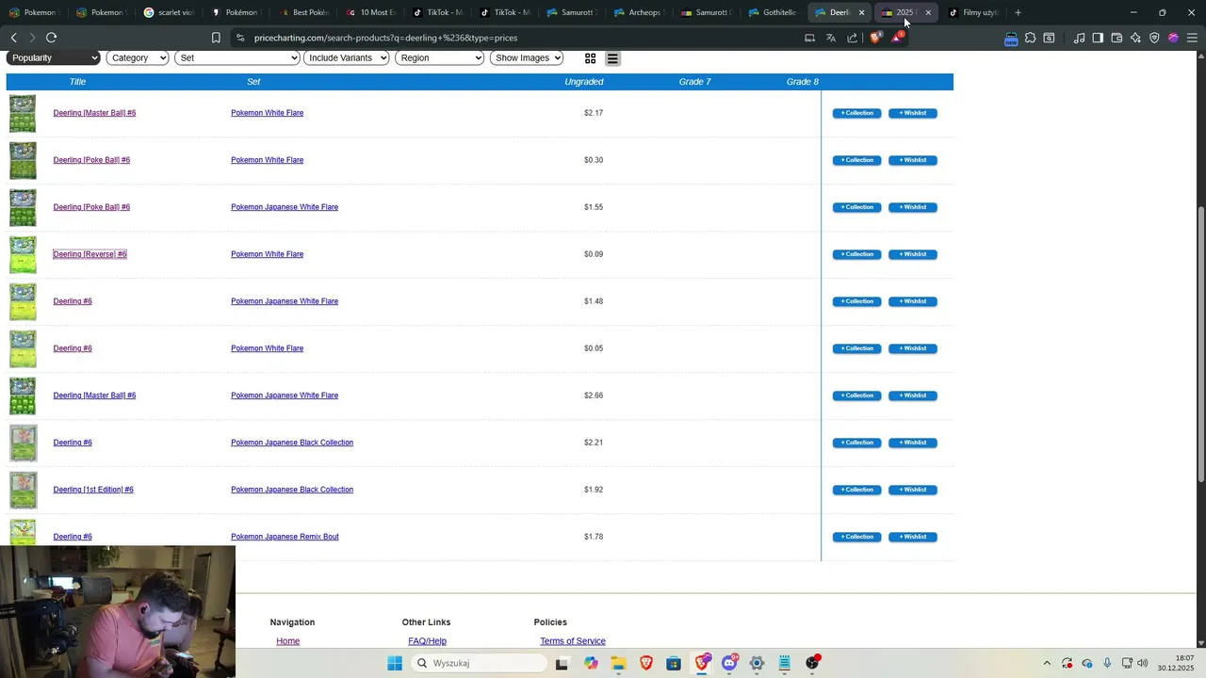Open the first Pokemon Japanese Black Collection link

click(x=292, y=443)
